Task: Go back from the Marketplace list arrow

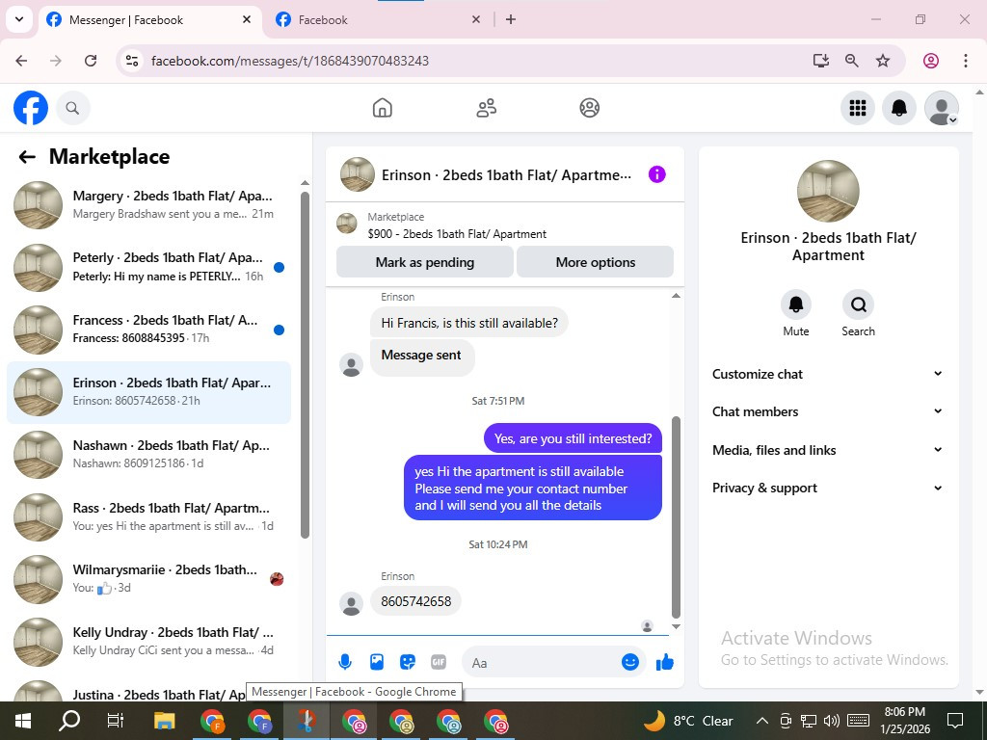Action: (x=27, y=157)
